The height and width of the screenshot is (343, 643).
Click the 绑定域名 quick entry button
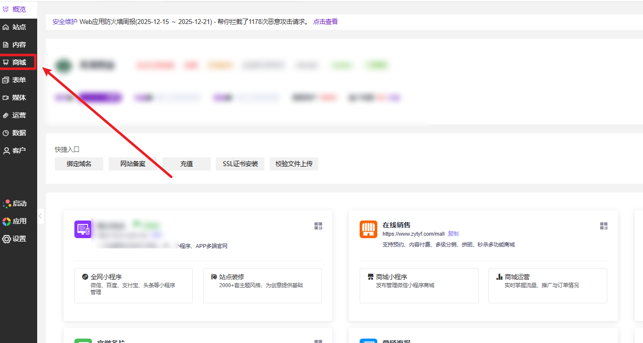pos(79,164)
